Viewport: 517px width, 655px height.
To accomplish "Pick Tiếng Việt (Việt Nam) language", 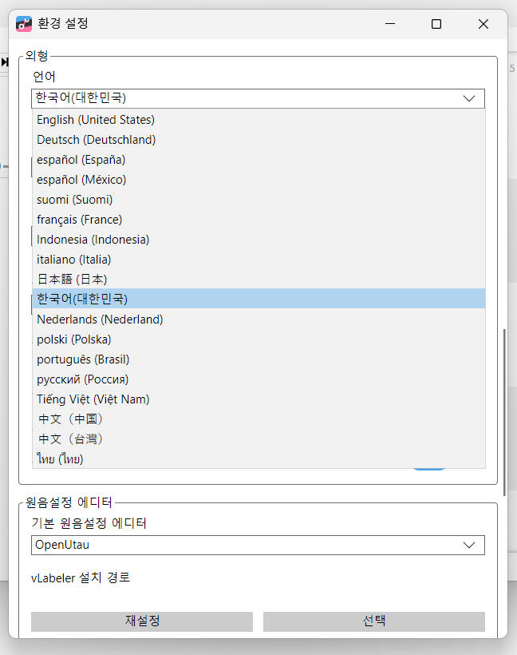I will click(x=93, y=399).
